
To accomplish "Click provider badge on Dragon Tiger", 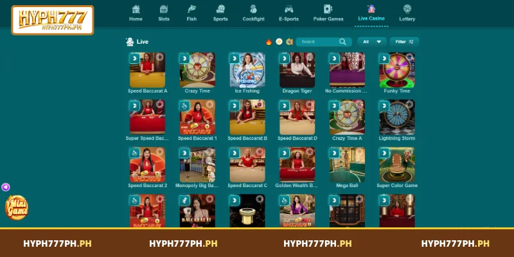I will tap(284, 58).
